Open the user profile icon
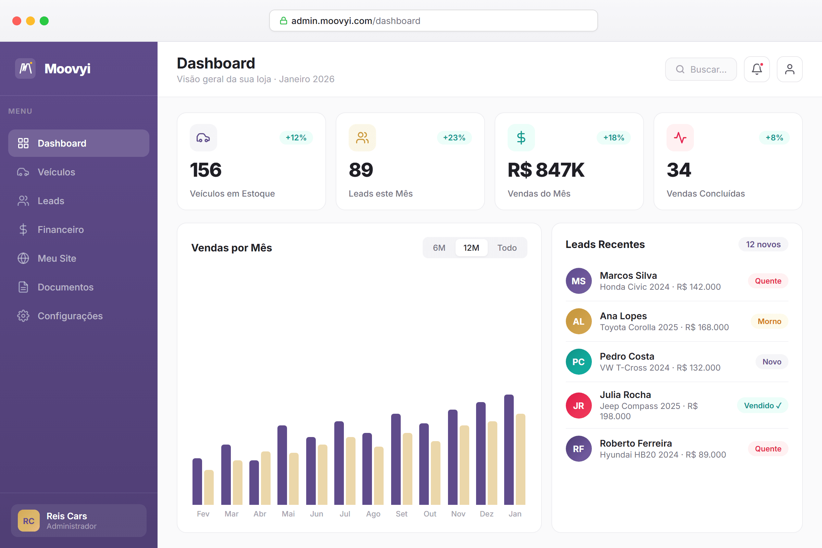 click(x=790, y=69)
